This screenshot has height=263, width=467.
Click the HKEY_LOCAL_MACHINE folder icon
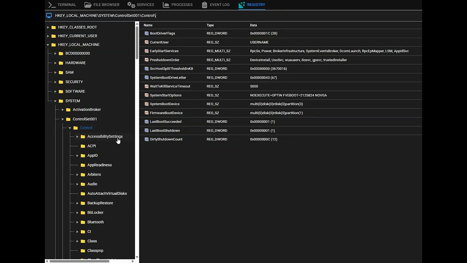[x=54, y=45]
